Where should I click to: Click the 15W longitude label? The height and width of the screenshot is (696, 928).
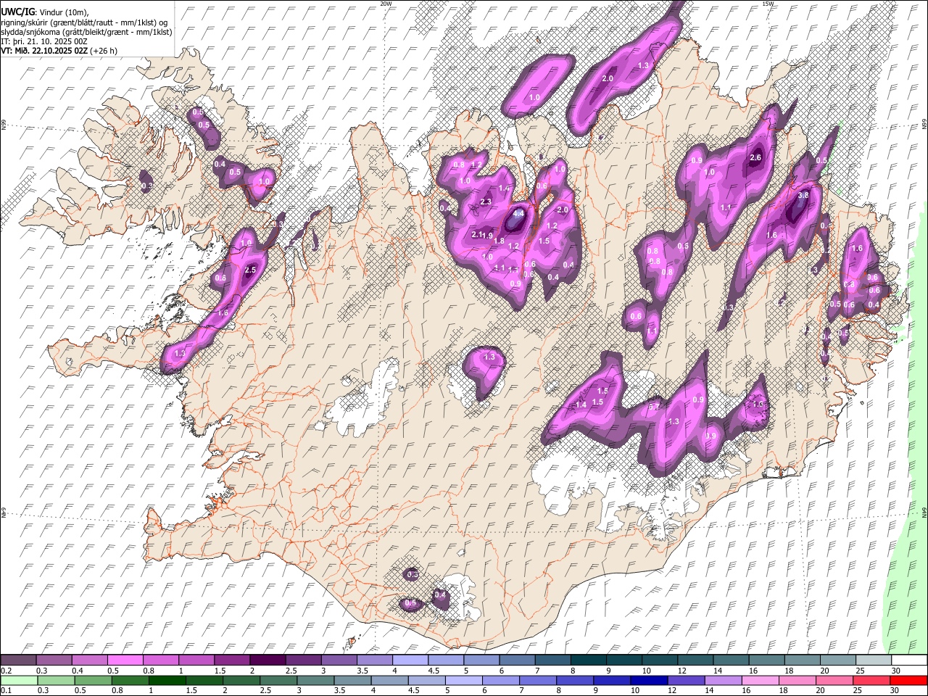click(x=768, y=4)
